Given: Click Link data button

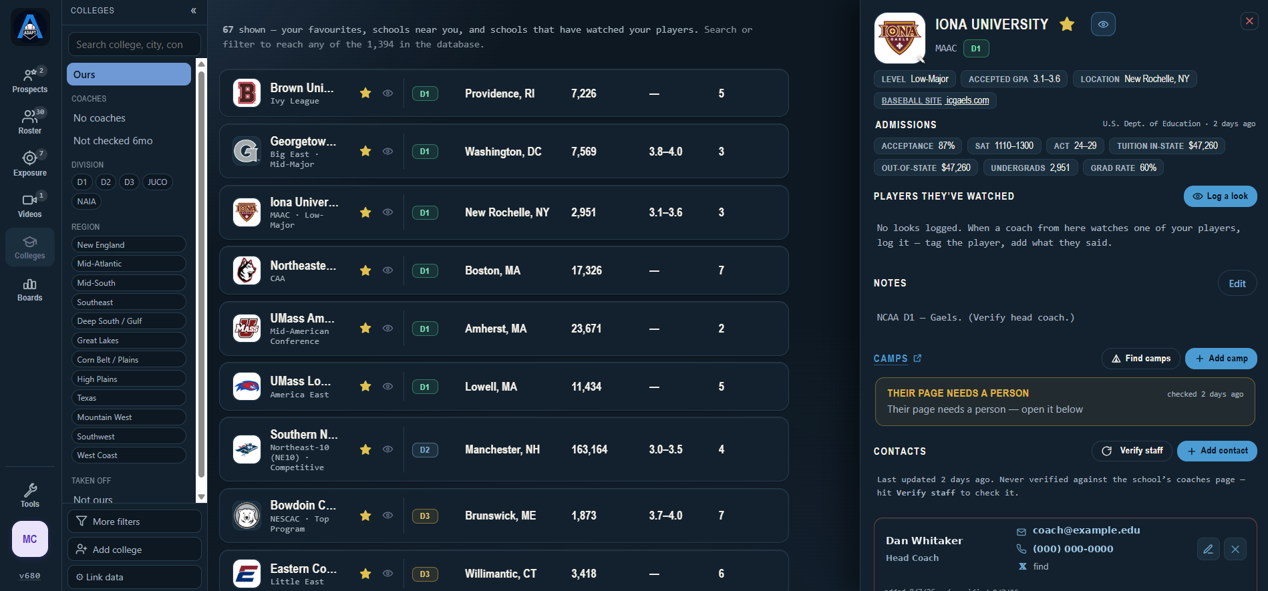Looking at the screenshot, I should [134, 577].
